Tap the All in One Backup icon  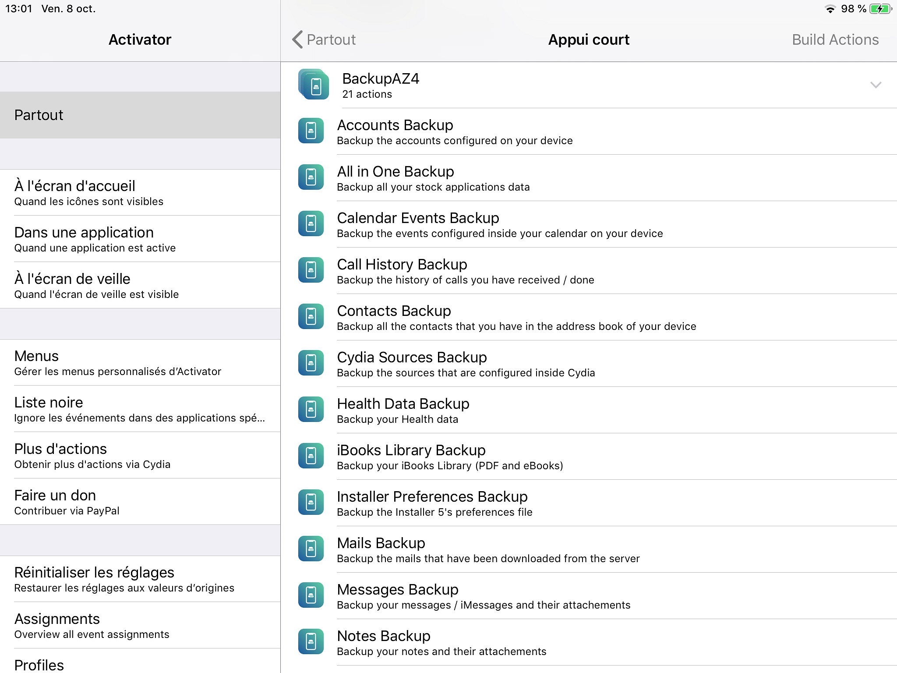coord(311,177)
